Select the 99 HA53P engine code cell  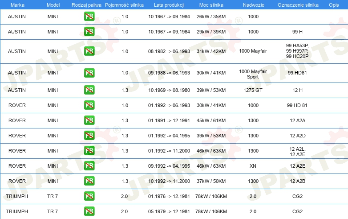pyautogui.click(x=297, y=51)
